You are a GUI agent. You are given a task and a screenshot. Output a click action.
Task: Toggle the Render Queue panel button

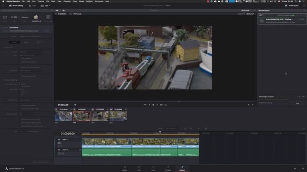[x=292, y=6]
